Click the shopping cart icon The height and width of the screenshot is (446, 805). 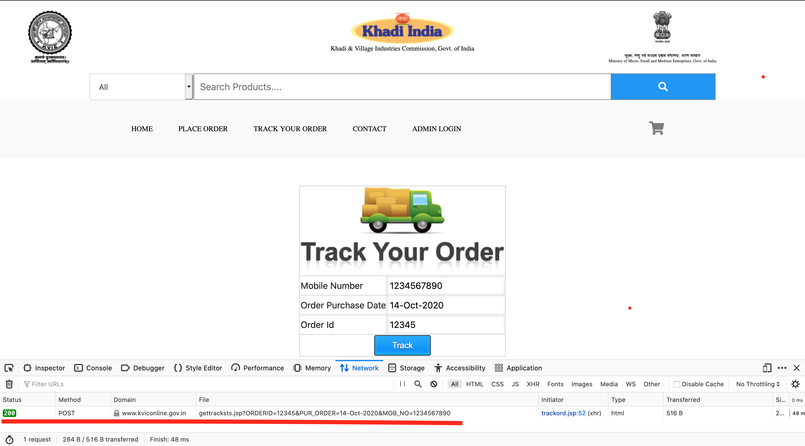tap(656, 128)
